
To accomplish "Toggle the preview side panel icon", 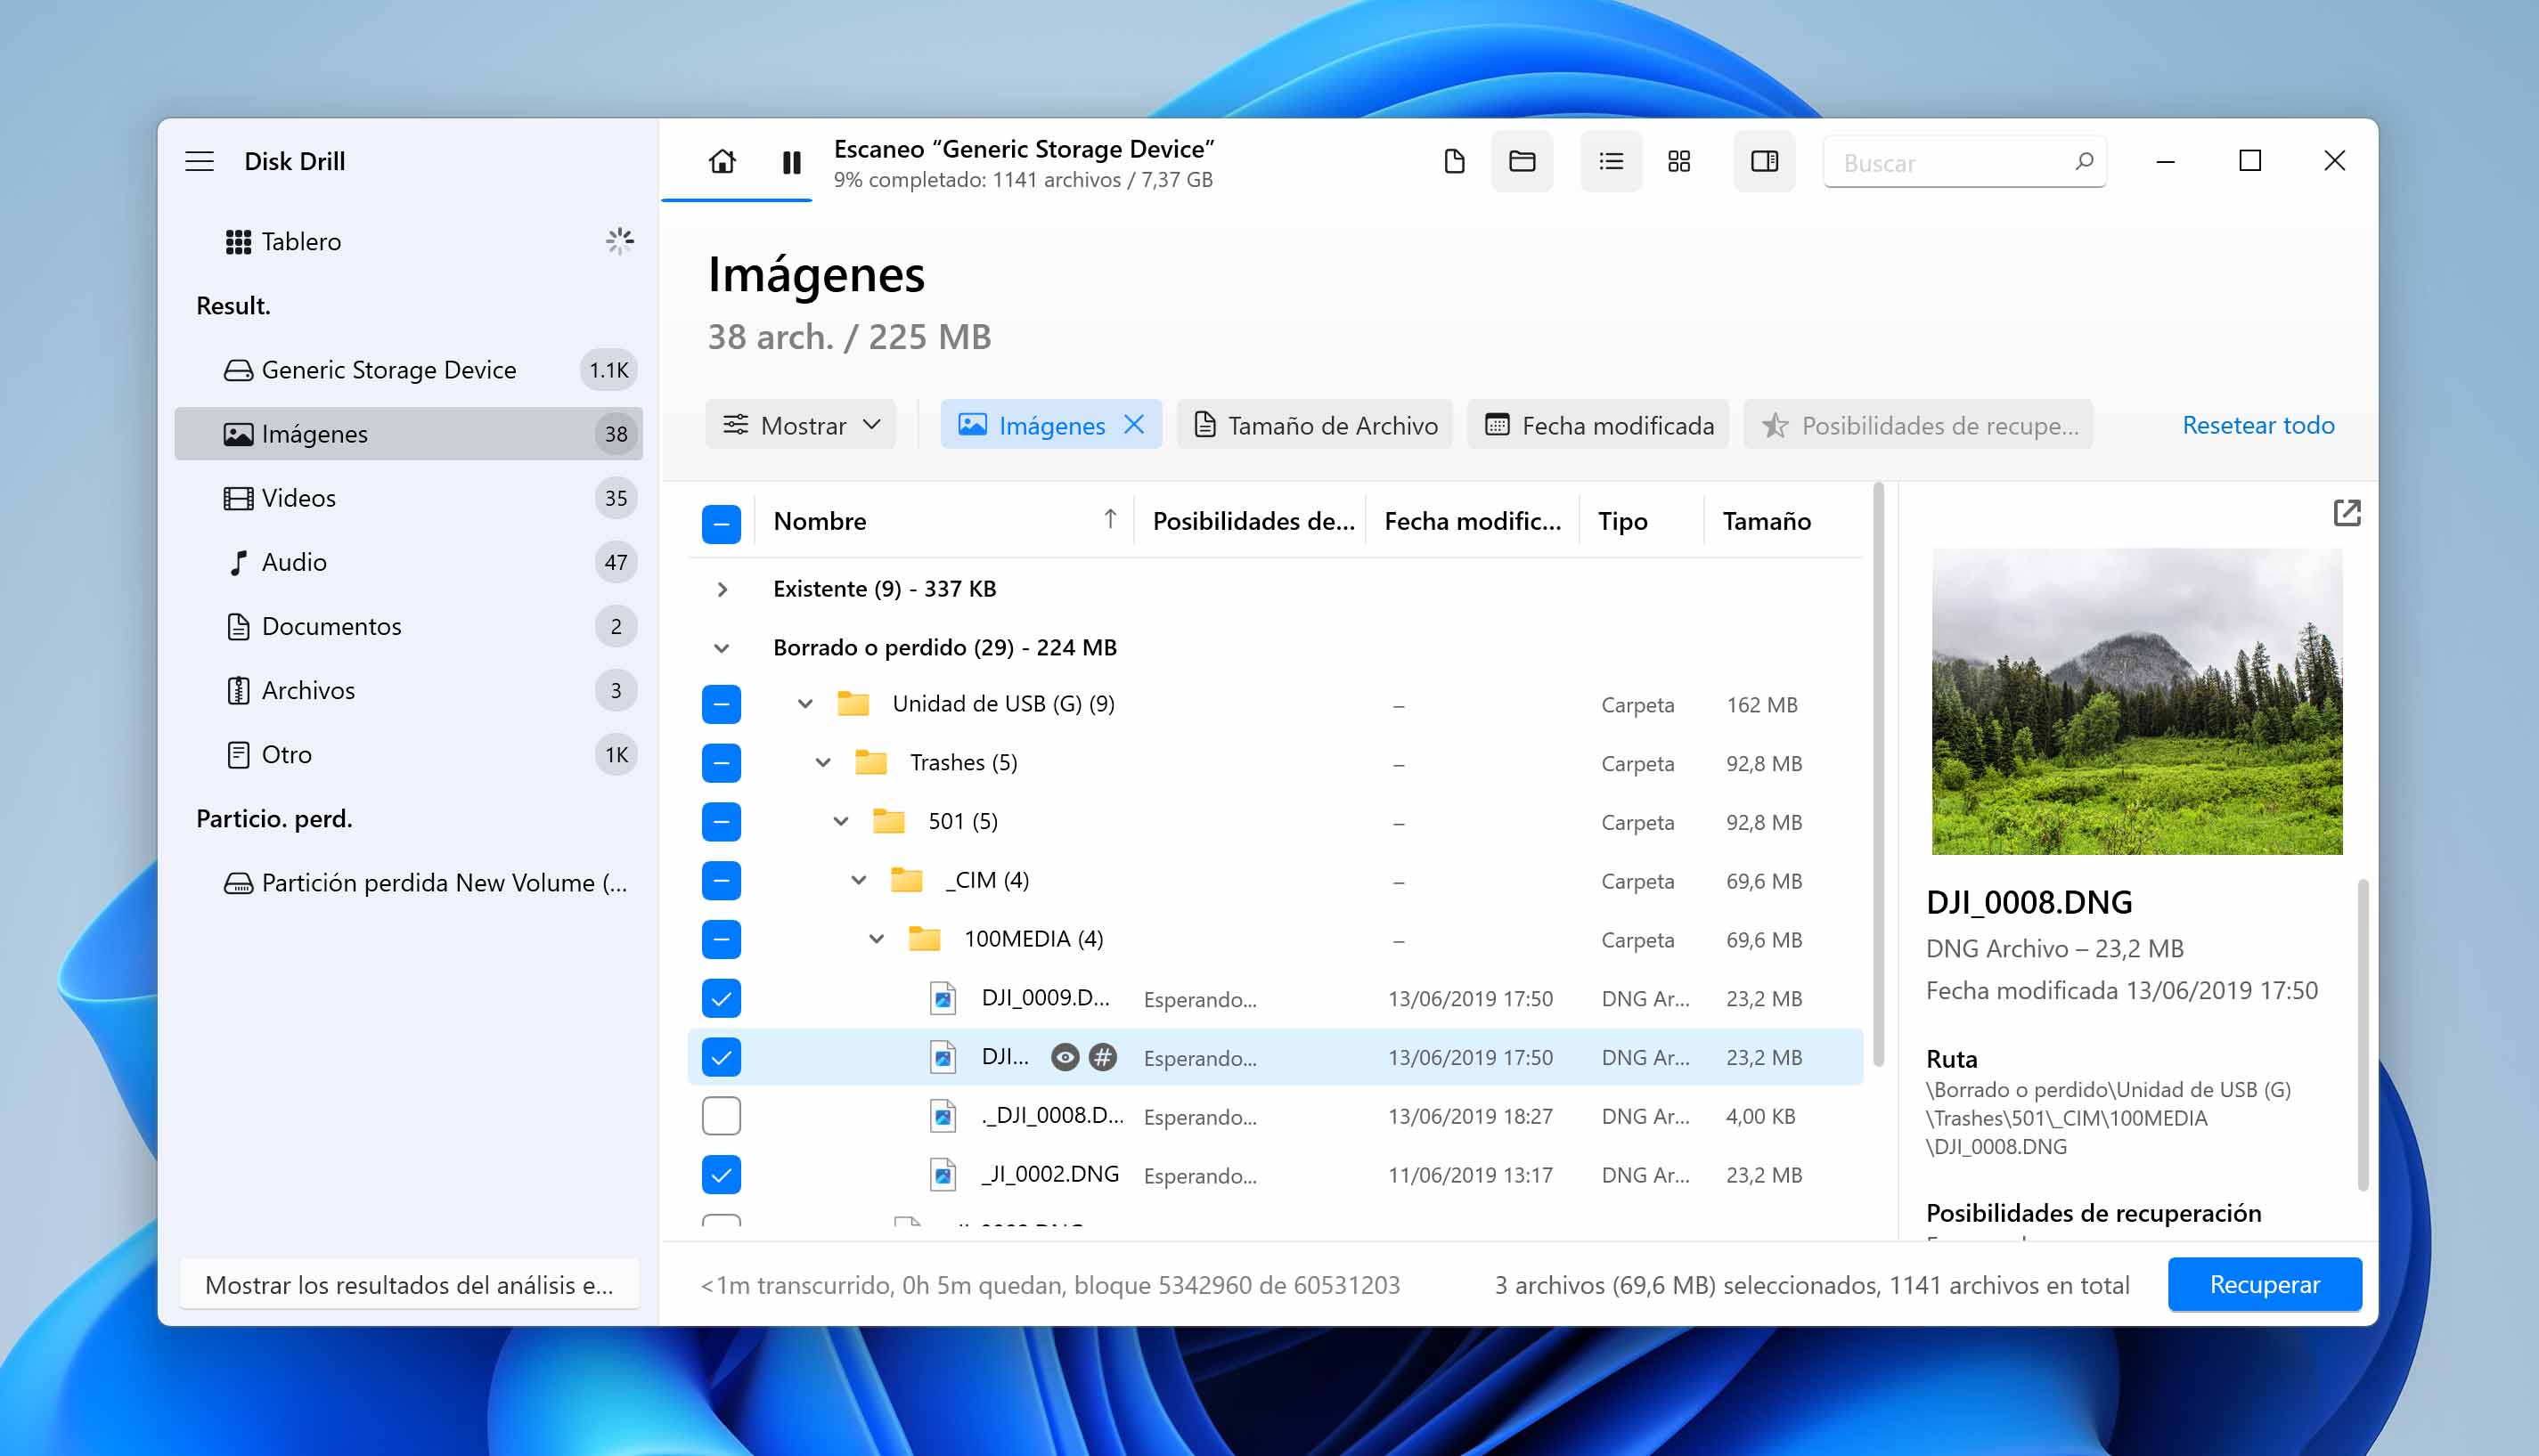I will point(1765,161).
